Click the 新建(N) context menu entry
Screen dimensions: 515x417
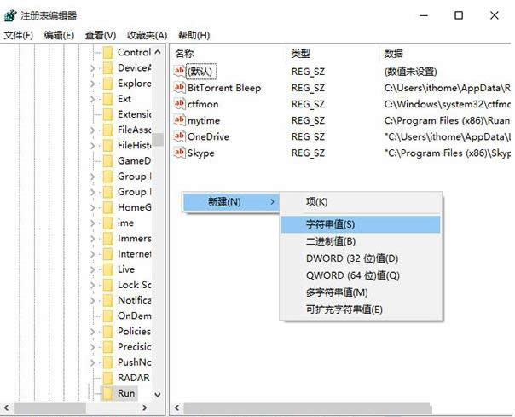(230, 202)
